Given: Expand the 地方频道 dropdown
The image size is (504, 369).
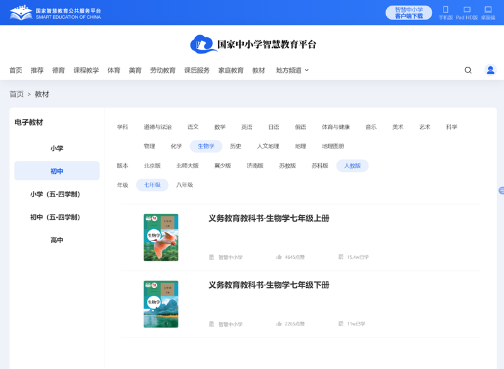Looking at the screenshot, I should [292, 70].
